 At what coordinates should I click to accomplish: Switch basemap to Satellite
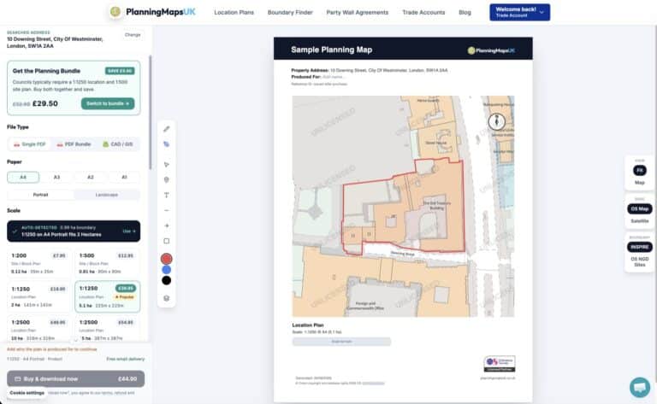tap(639, 221)
